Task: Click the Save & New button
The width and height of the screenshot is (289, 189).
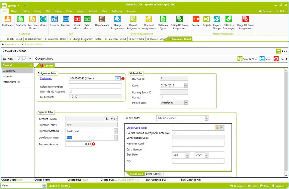Action: click(247, 59)
